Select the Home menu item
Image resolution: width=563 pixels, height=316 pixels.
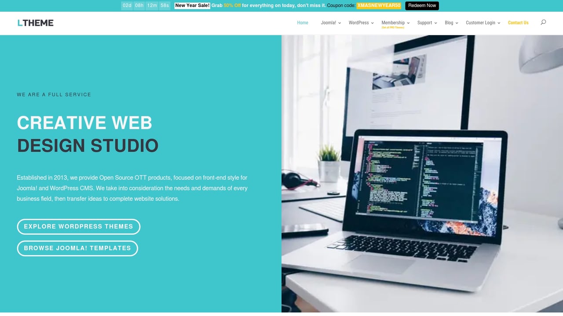(x=303, y=22)
